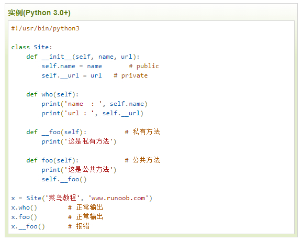Click the "# 报错" comment
The image size is (302, 241).
click(79, 226)
